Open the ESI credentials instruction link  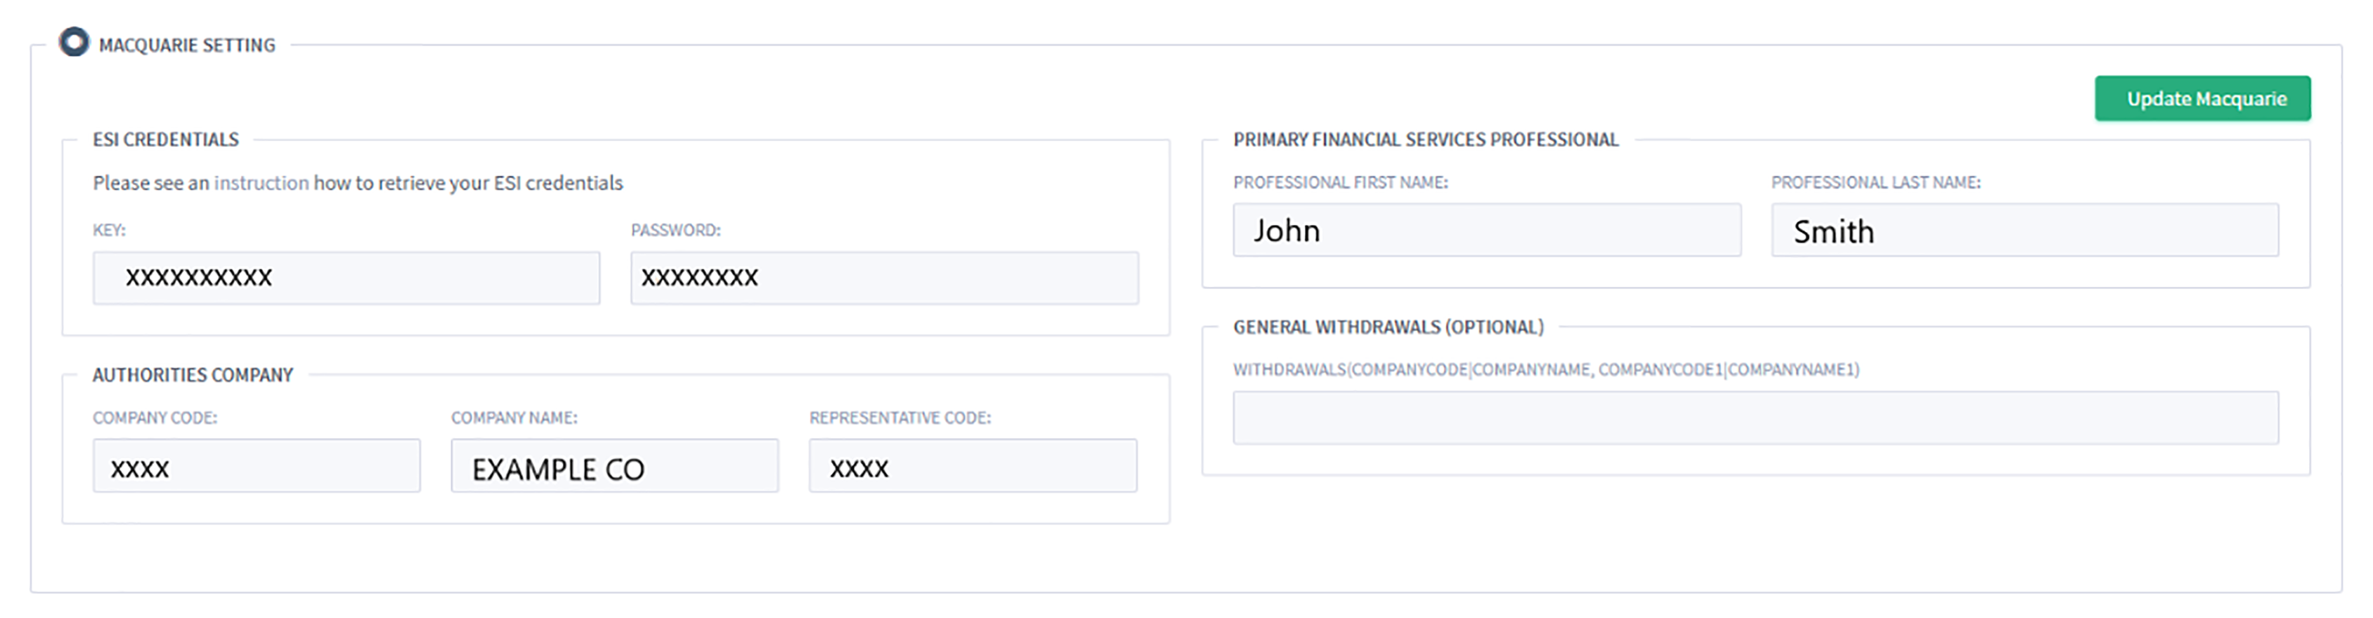click(261, 183)
